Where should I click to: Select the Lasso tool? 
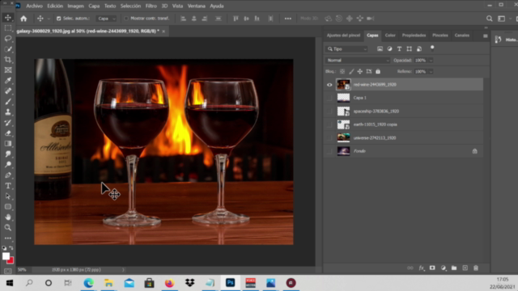tap(8, 39)
